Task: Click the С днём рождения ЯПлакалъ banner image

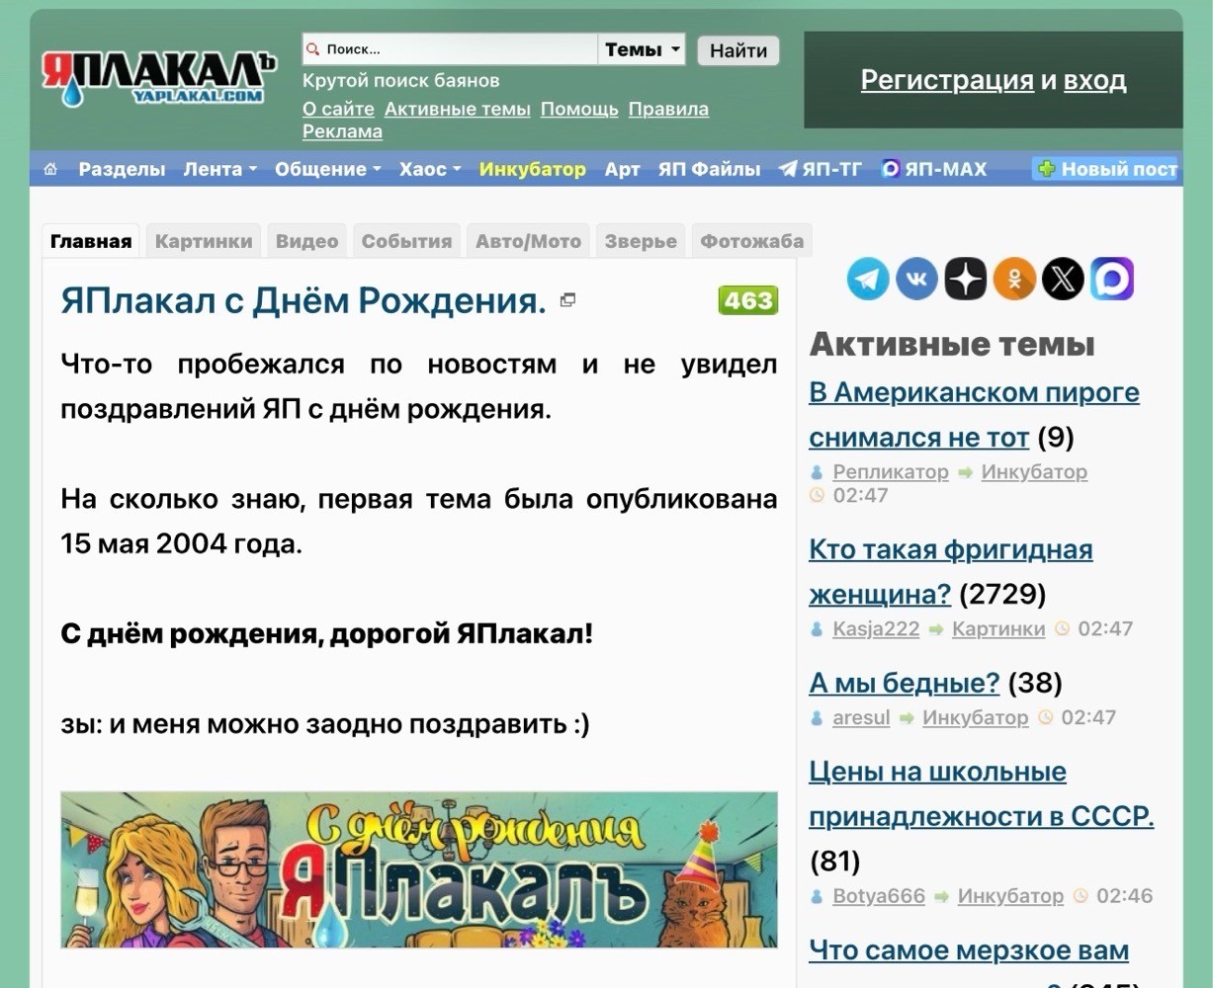Action: [419, 869]
